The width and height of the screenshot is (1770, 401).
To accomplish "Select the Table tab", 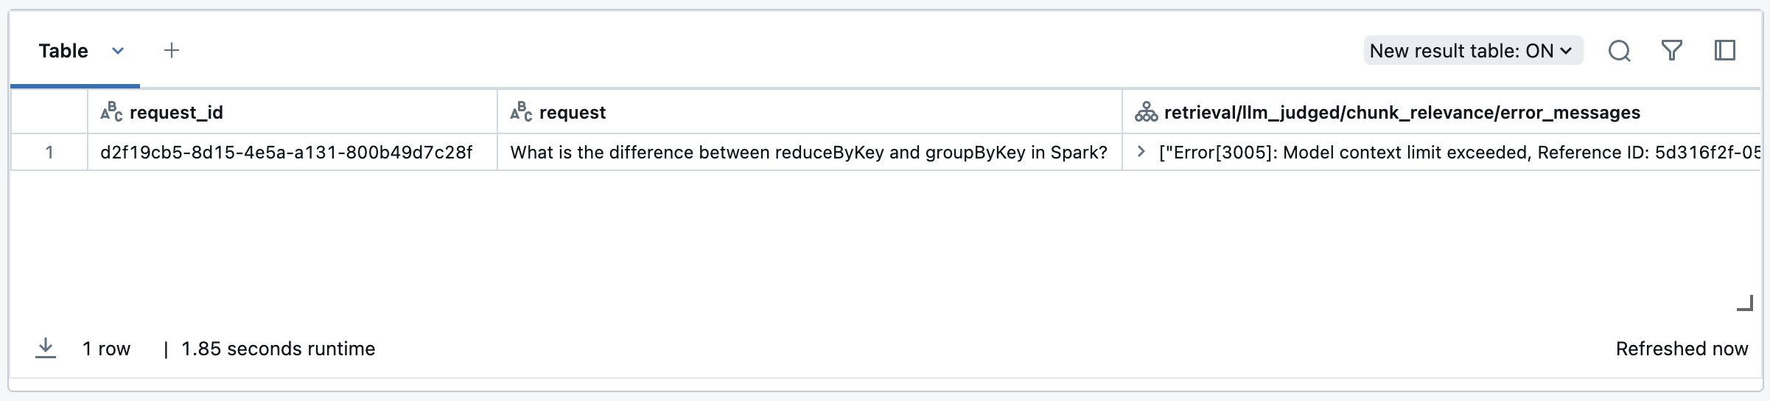I will 63,51.
